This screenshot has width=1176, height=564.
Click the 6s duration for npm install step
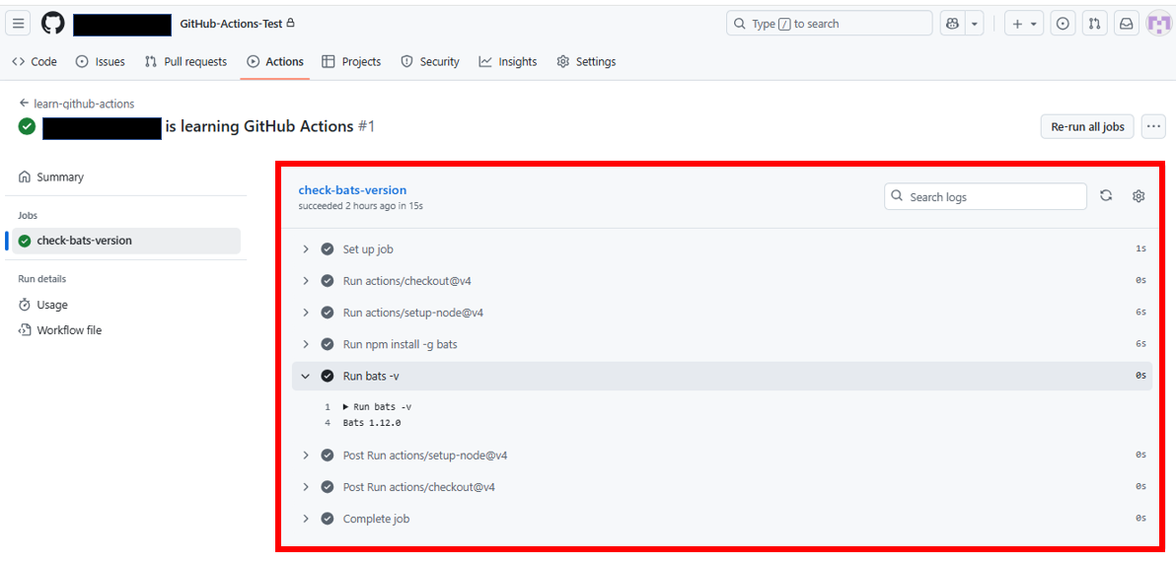click(x=1140, y=343)
